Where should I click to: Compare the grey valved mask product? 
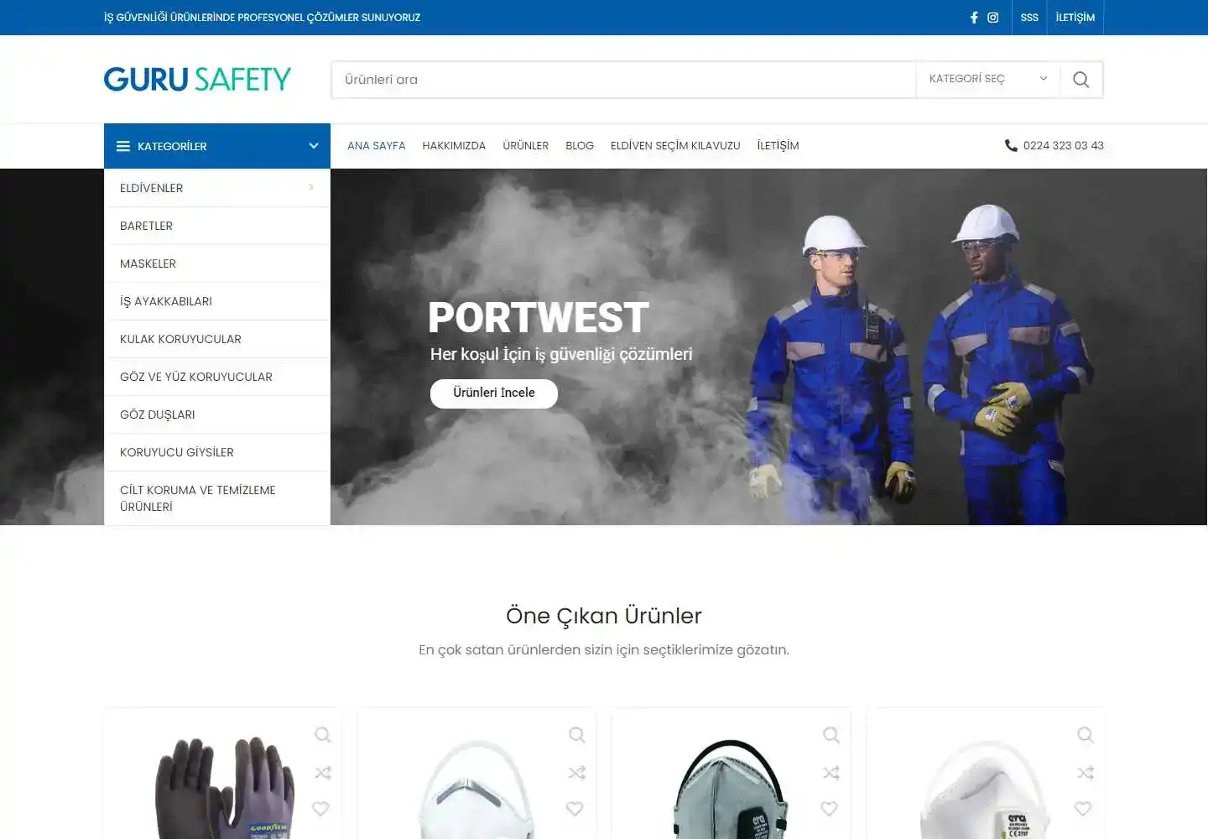tap(831, 773)
